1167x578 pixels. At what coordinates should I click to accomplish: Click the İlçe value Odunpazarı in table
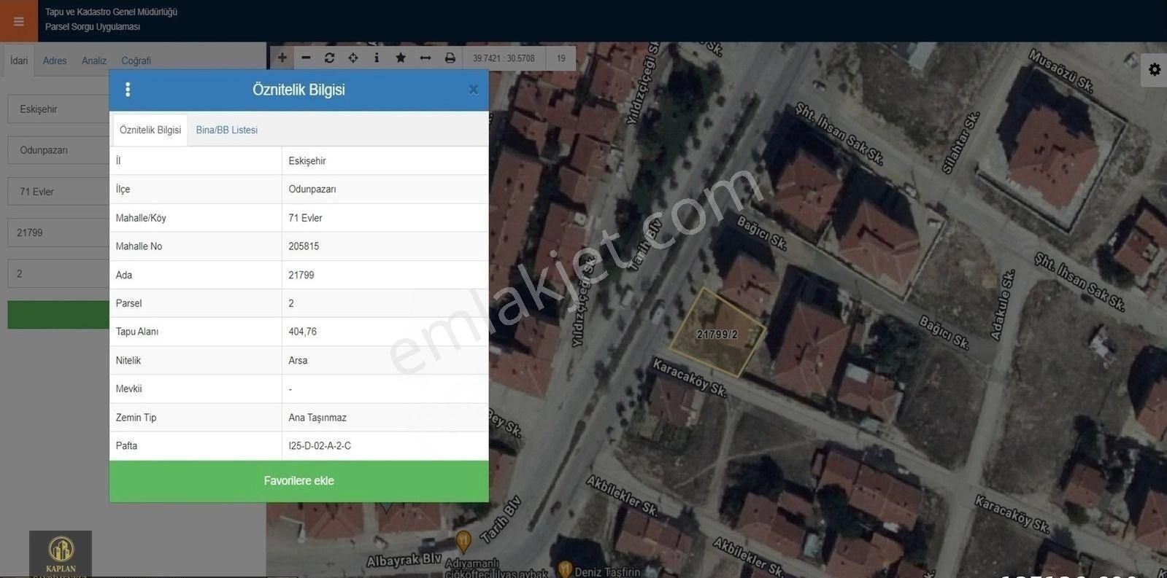[312, 189]
